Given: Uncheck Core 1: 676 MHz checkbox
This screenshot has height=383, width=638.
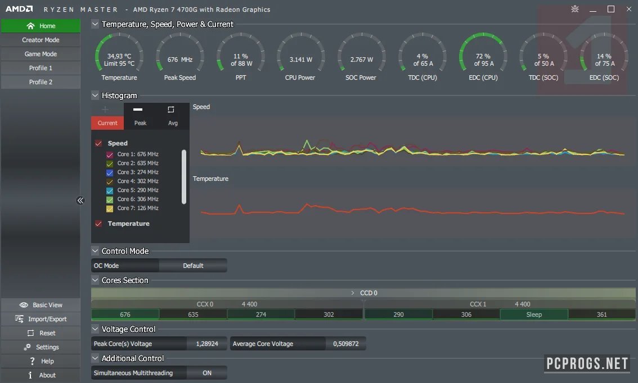Looking at the screenshot, I should tap(110, 154).
